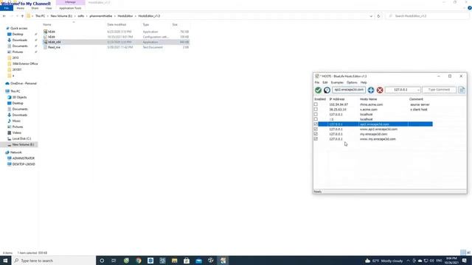Disable the www.my.enscape3d.com entry checkbox
Viewport: 472px width, 265px height.
click(x=316, y=139)
